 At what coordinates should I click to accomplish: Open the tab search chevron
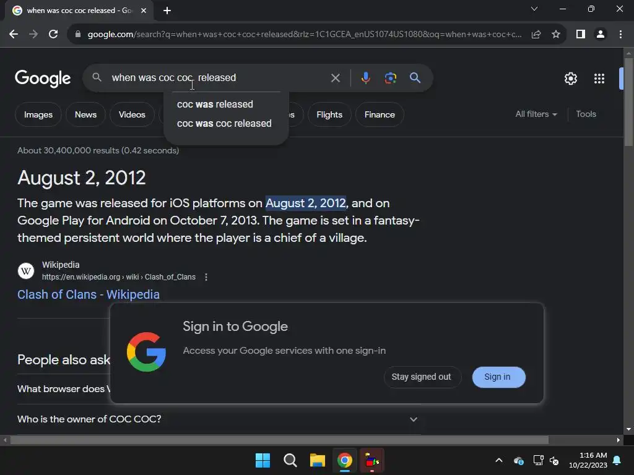pyautogui.click(x=534, y=9)
